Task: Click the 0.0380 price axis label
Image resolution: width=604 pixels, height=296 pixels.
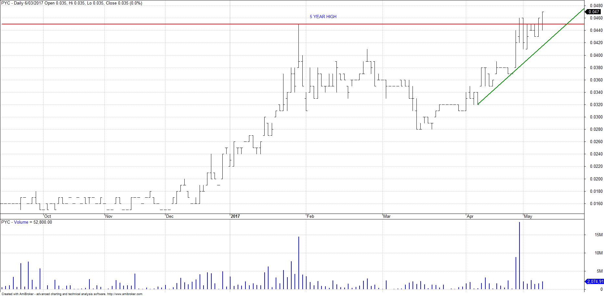Action: [x=596, y=68]
